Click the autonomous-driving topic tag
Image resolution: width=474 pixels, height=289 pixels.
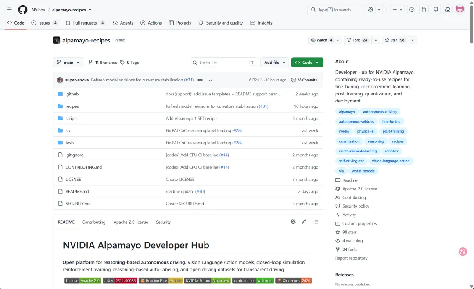pos(380,112)
